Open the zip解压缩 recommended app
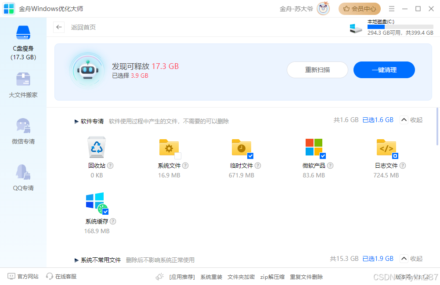Image resolution: width=440 pixels, height=285 pixels. pyautogui.click(x=272, y=277)
